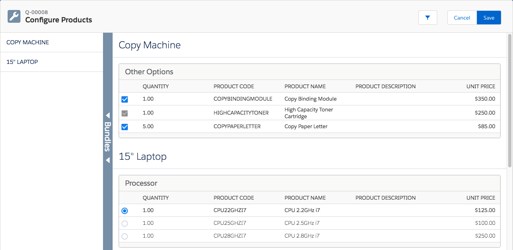Edit the Copy Paper Letter quantity 5.00
The image size is (513, 250).
click(x=148, y=127)
